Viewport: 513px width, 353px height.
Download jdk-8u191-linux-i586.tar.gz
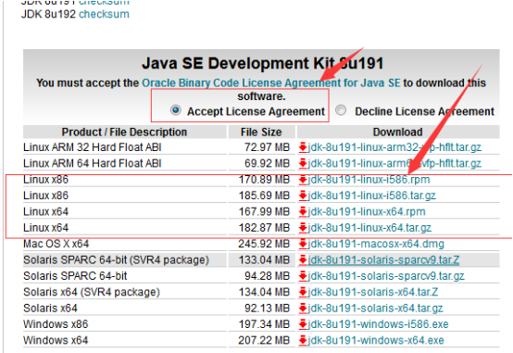pyautogui.click(x=371, y=195)
